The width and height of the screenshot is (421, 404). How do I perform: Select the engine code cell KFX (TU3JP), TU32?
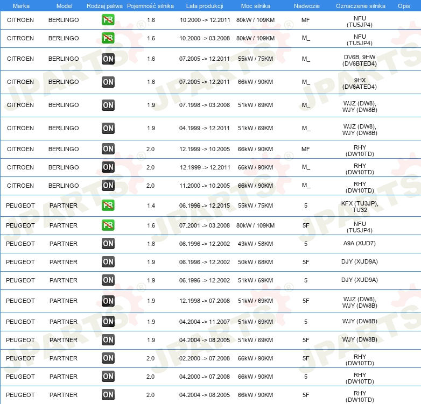click(x=360, y=207)
